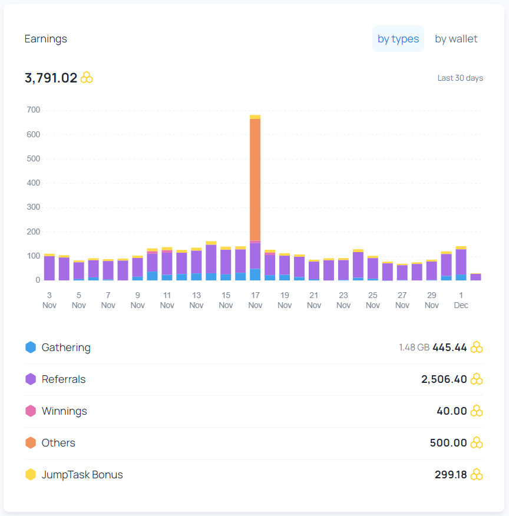Click the orange Others hexagon icon
Screen dimensions: 509x516
[31, 442]
